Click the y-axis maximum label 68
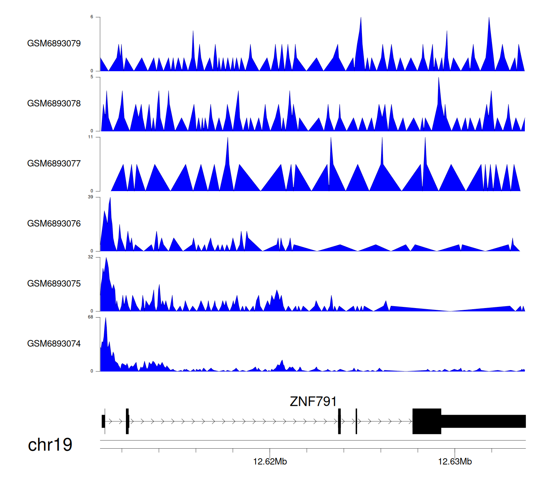Image resolution: width=554 pixels, height=487 pixels. coord(90,317)
